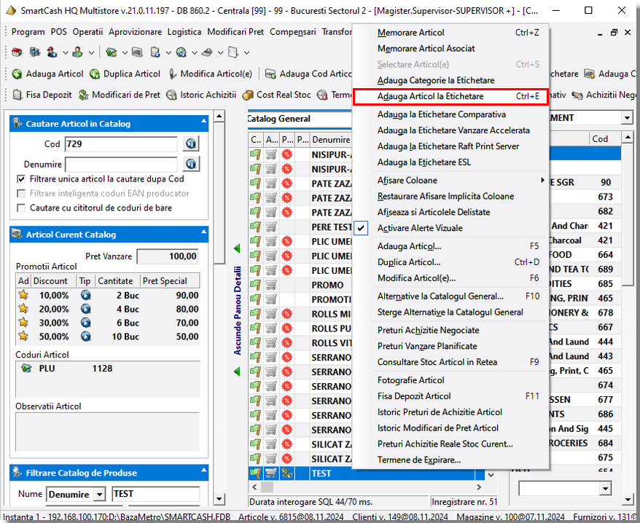Image resolution: width=640 pixels, height=523 pixels.
Task: Click the blank document toolbar icon
Action: (233, 52)
